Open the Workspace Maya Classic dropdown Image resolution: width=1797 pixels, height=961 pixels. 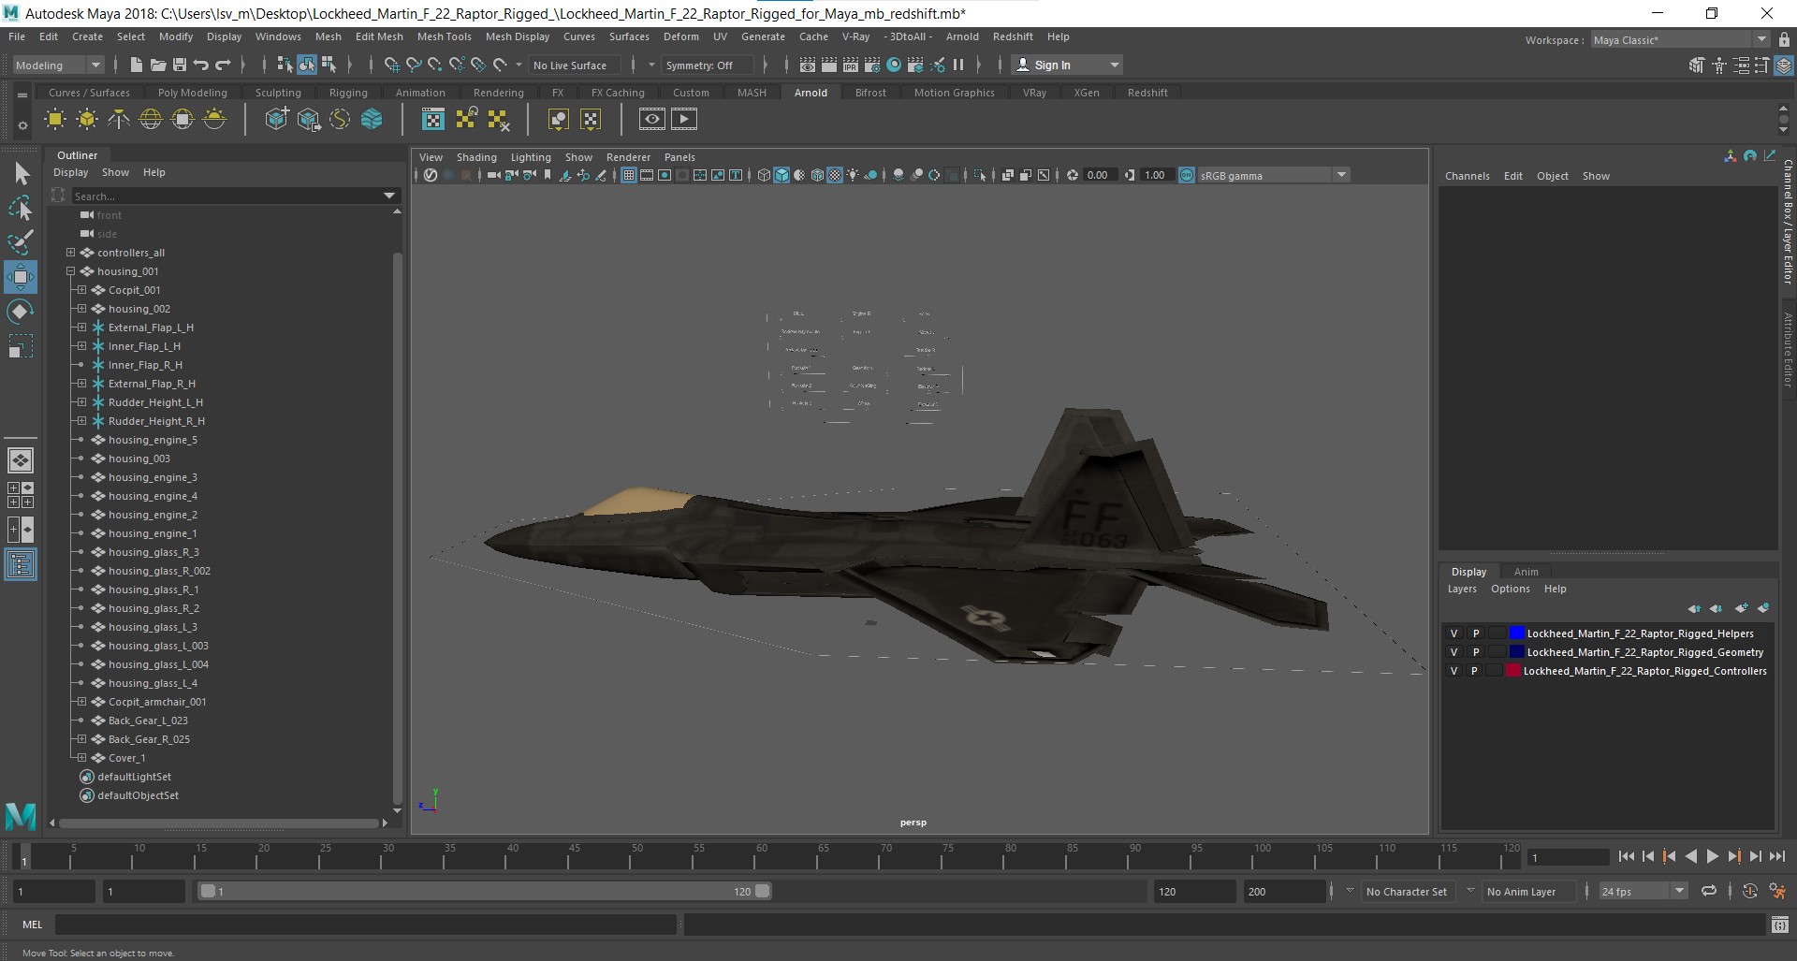[x=1680, y=39]
